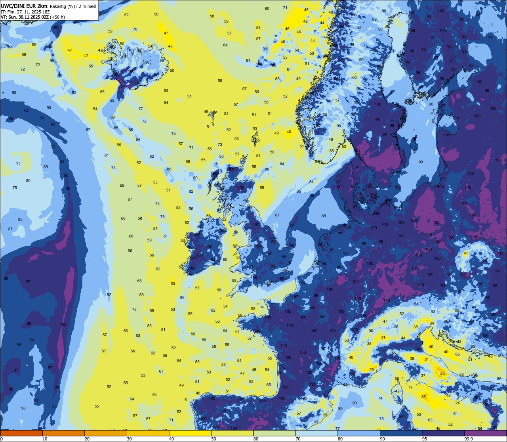
Task: Select the legend segment between 95 and 99.9
Action: 443,433
